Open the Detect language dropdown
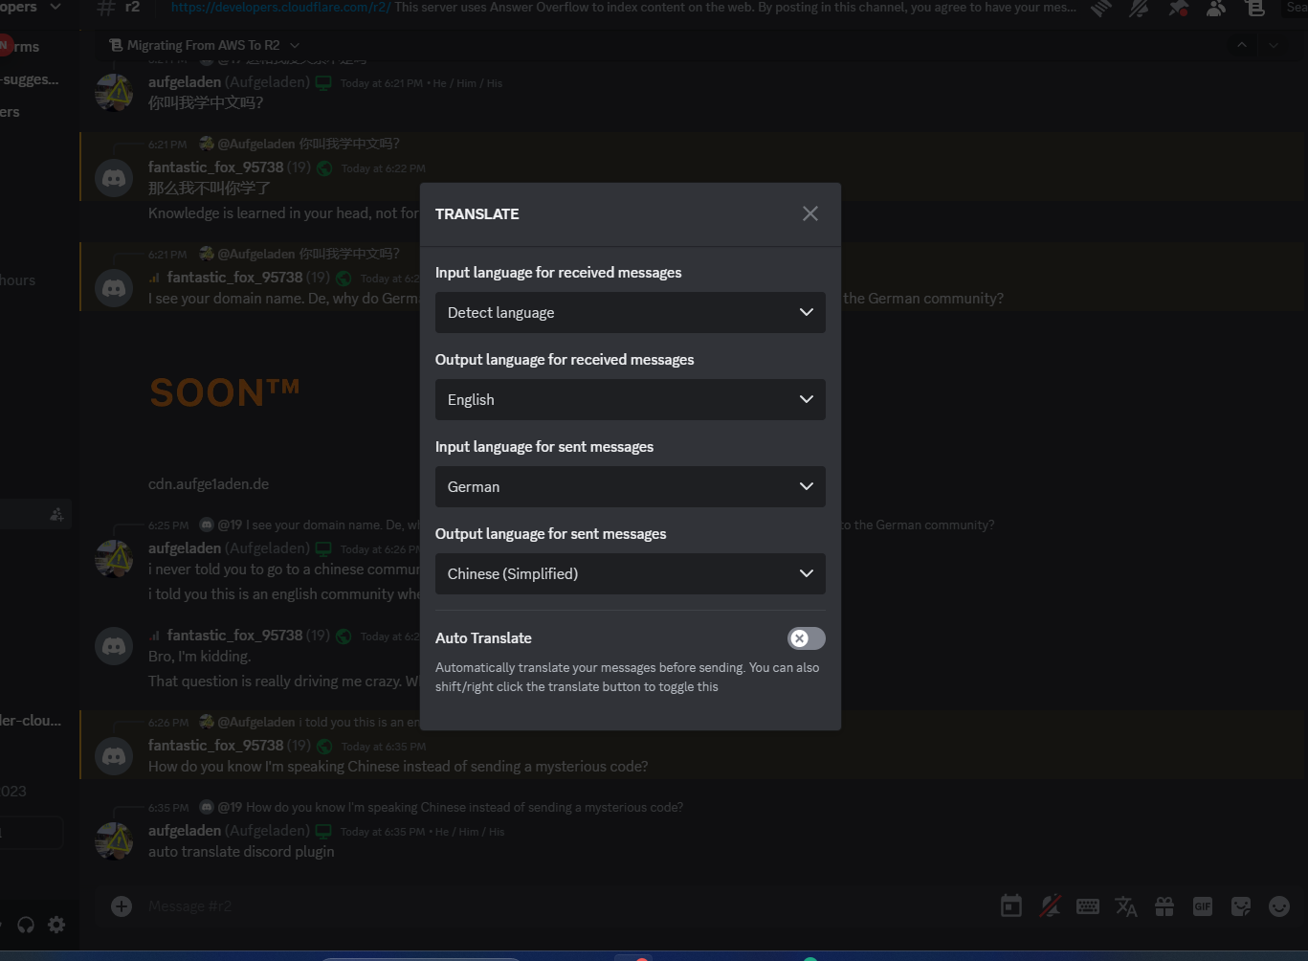This screenshot has width=1308, height=961. coord(630,312)
